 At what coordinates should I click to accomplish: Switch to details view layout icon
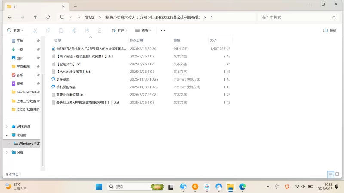(330, 174)
